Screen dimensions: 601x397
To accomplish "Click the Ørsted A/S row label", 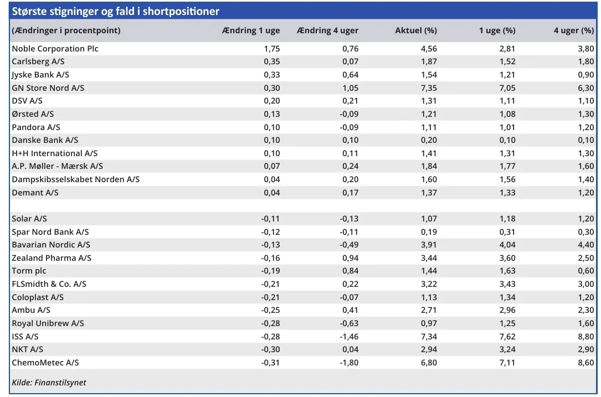I will pos(33,114).
